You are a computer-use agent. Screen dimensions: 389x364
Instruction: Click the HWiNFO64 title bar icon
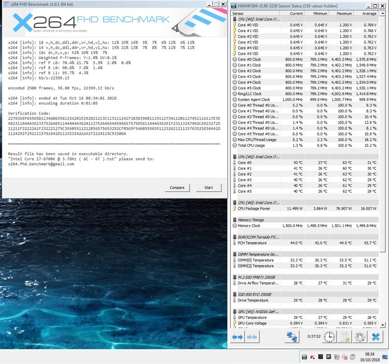pyautogui.click(x=234, y=6)
